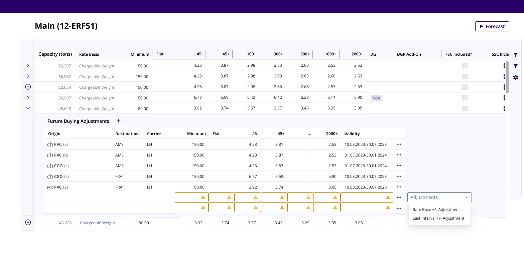Click the DGR Add-On column header
Viewport: 524px width, 270px height.
pyautogui.click(x=409, y=54)
